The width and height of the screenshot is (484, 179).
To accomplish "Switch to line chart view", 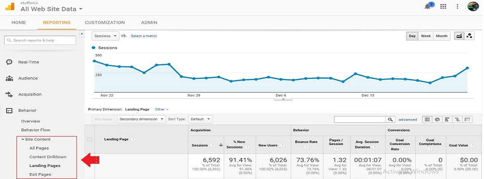I will pos(459,36).
